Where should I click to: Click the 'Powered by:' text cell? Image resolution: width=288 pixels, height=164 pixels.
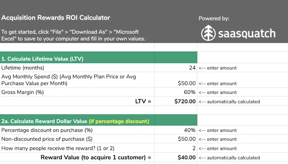[x=214, y=18]
